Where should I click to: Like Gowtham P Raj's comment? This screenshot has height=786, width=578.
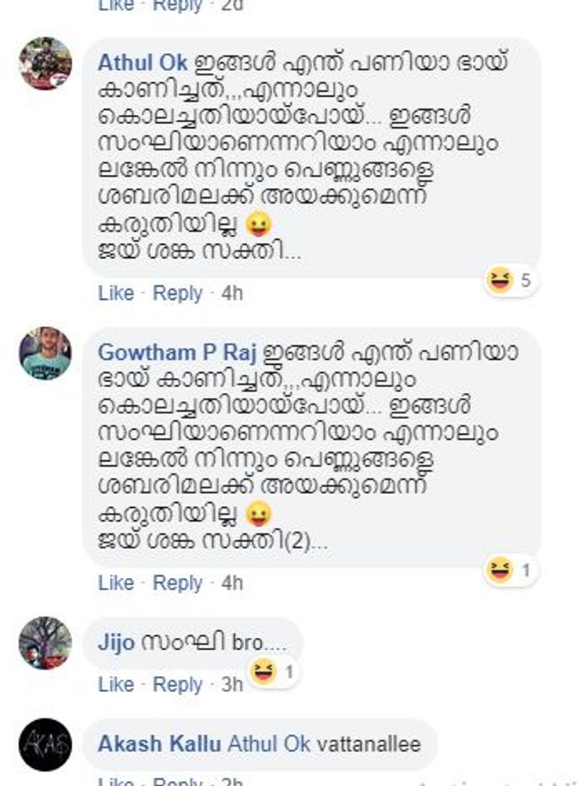[x=116, y=583]
